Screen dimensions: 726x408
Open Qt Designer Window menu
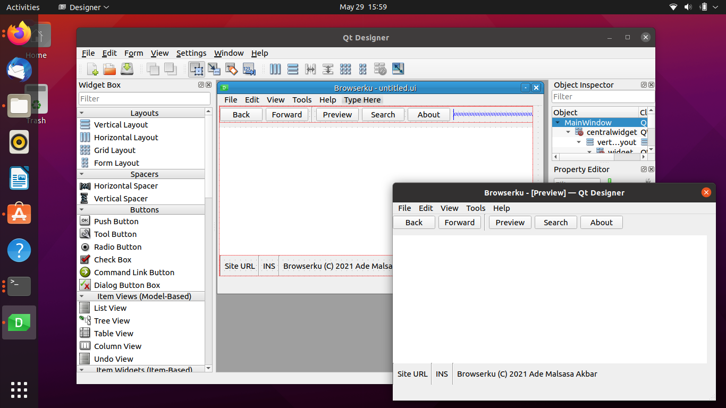(229, 53)
